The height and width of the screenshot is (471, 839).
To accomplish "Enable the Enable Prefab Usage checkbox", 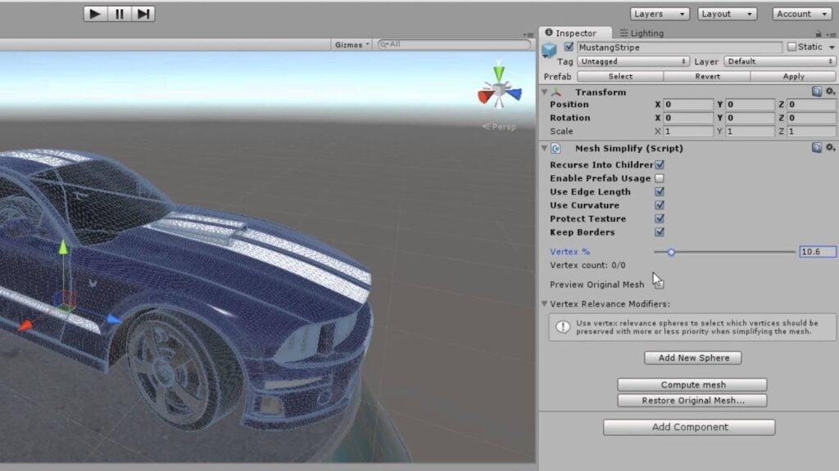I will point(658,177).
